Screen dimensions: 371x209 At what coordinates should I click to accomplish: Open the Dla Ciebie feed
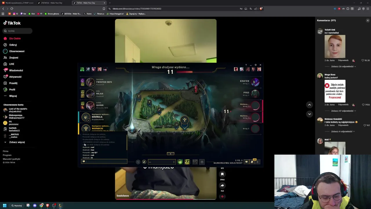click(12, 38)
